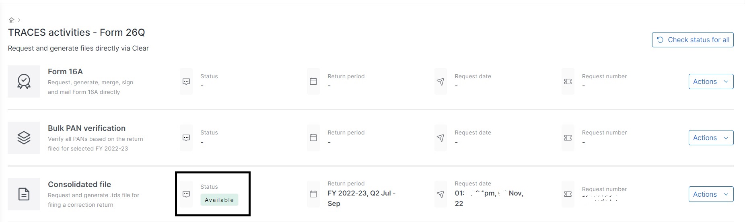Screen dimensions: 745x222
Task: Select the Bulk PAN verification heading
Action: pos(86,128)
